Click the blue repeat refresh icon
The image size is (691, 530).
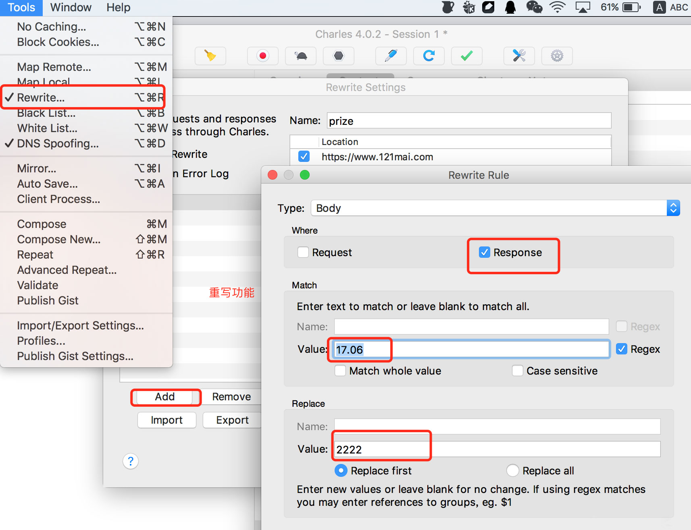pos(429,56)
